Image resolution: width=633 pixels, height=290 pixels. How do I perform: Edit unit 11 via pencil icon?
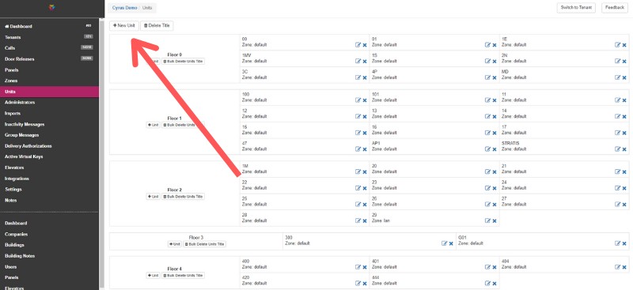click(x=618, y=100)
